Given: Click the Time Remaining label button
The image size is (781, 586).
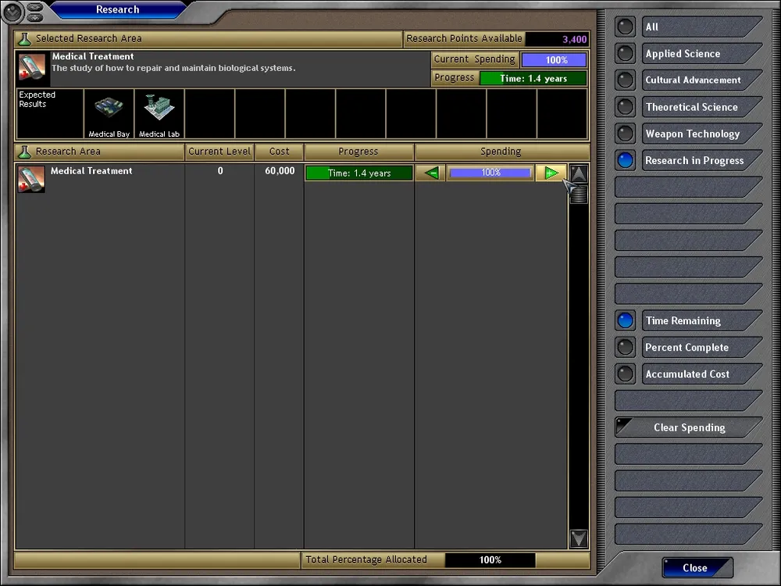Looking at the screenshot, I should click(x=702, y=320).
